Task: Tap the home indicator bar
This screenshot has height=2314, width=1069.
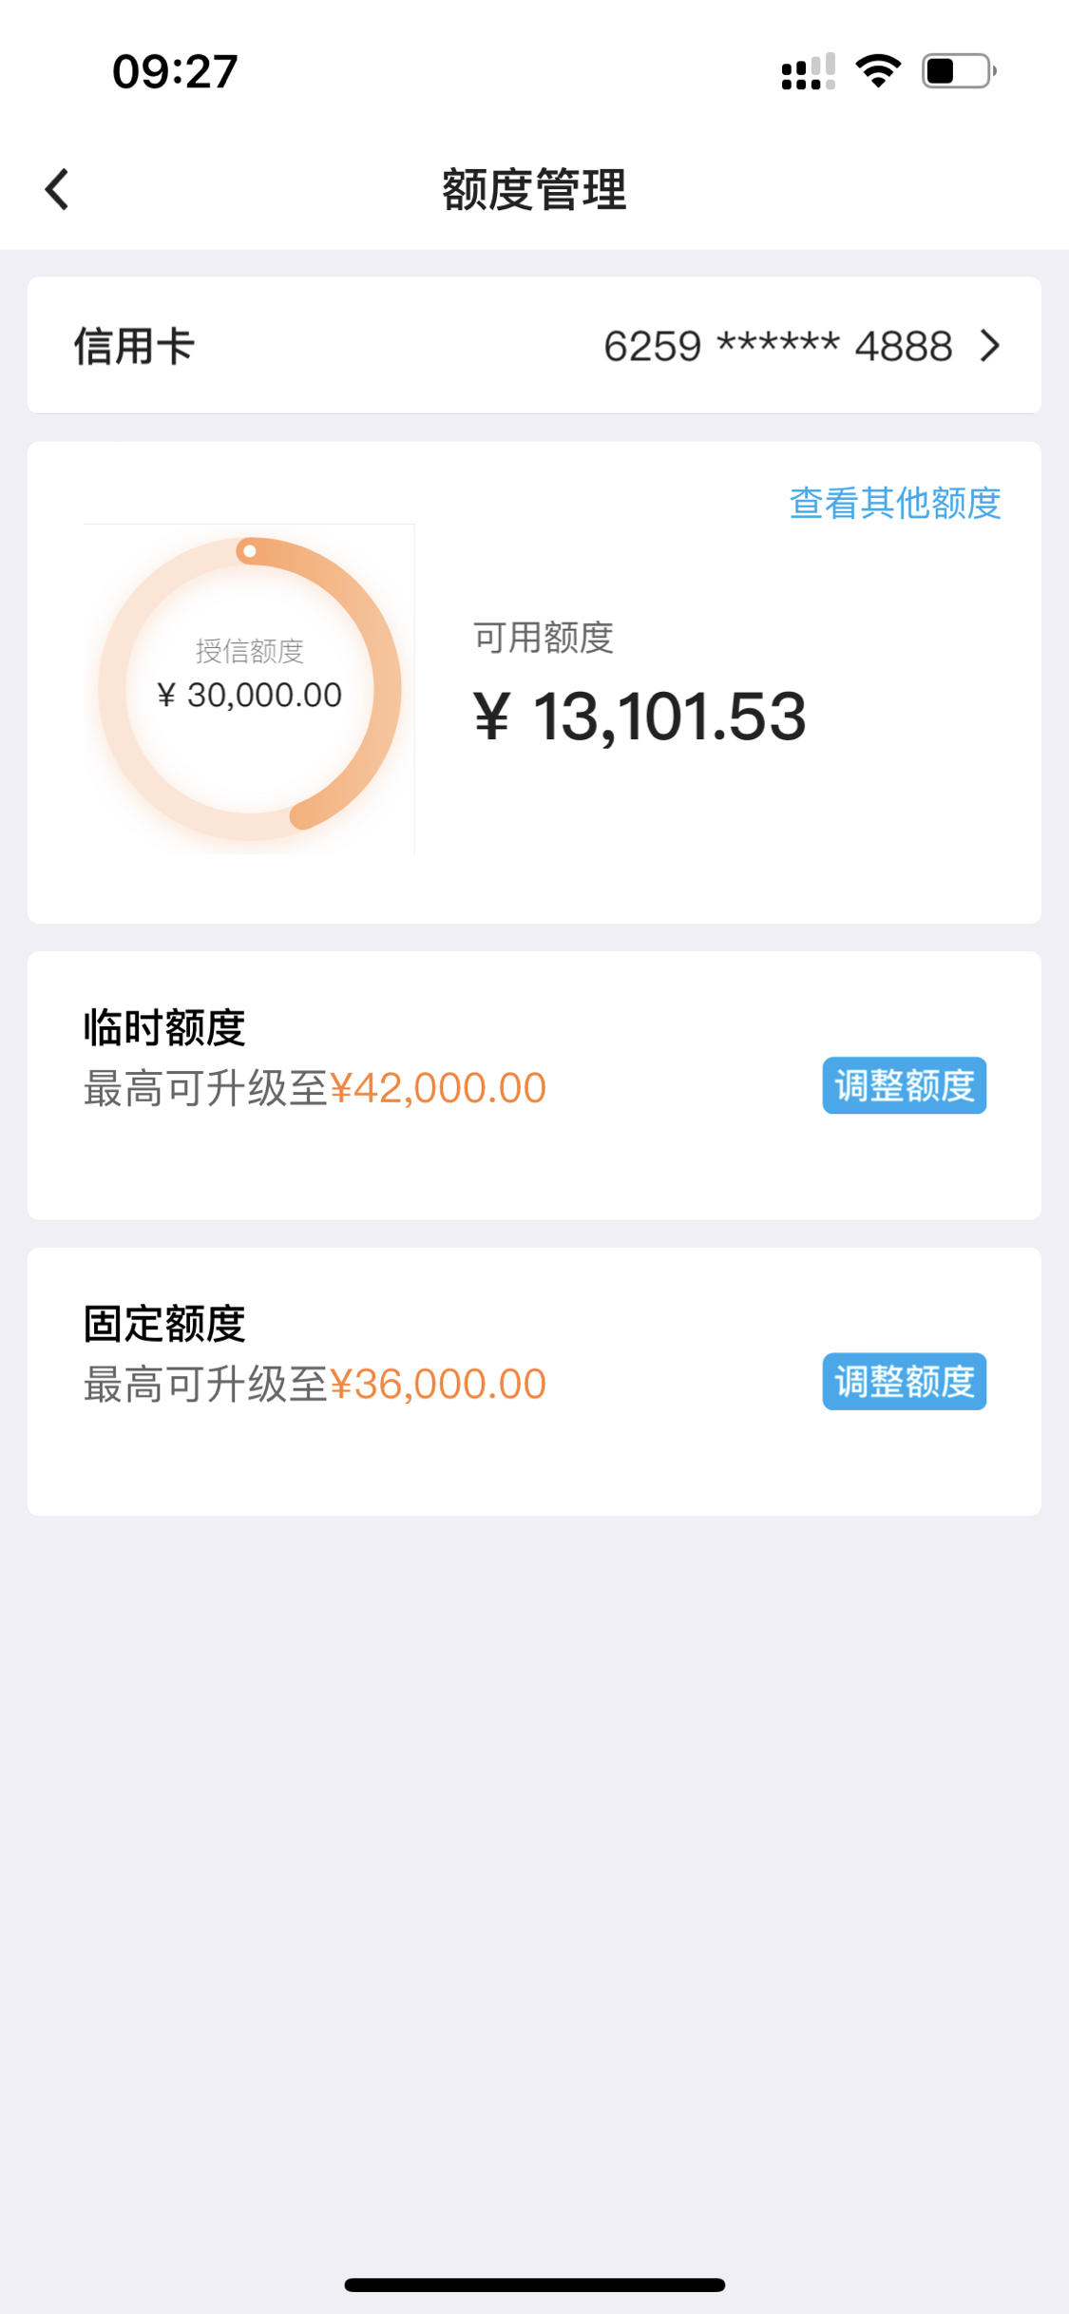Action: click(x=535, y=2285)
